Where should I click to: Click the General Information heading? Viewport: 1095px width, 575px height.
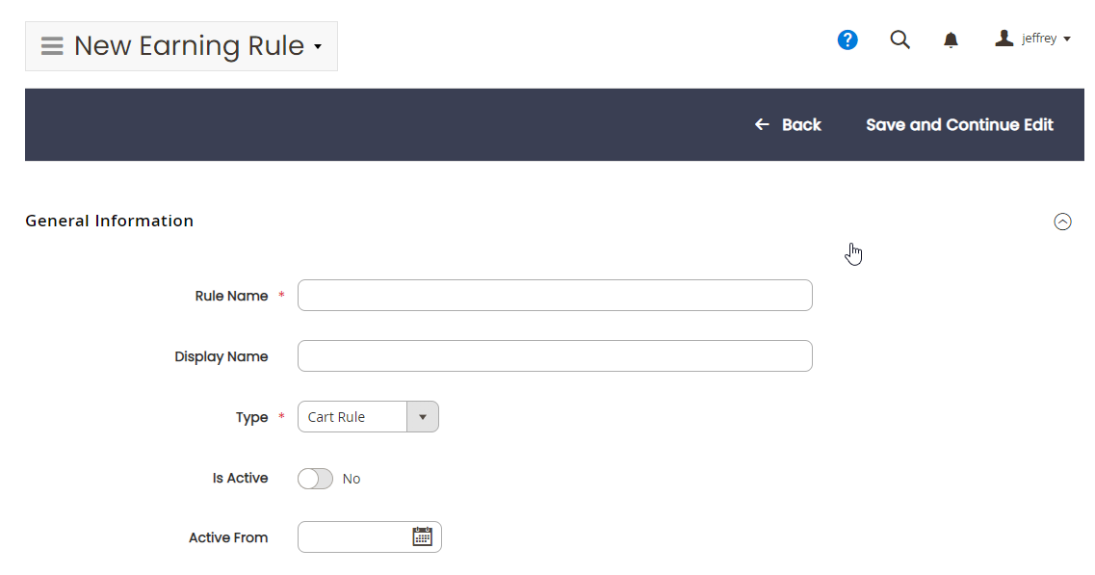tap(110, 221)
